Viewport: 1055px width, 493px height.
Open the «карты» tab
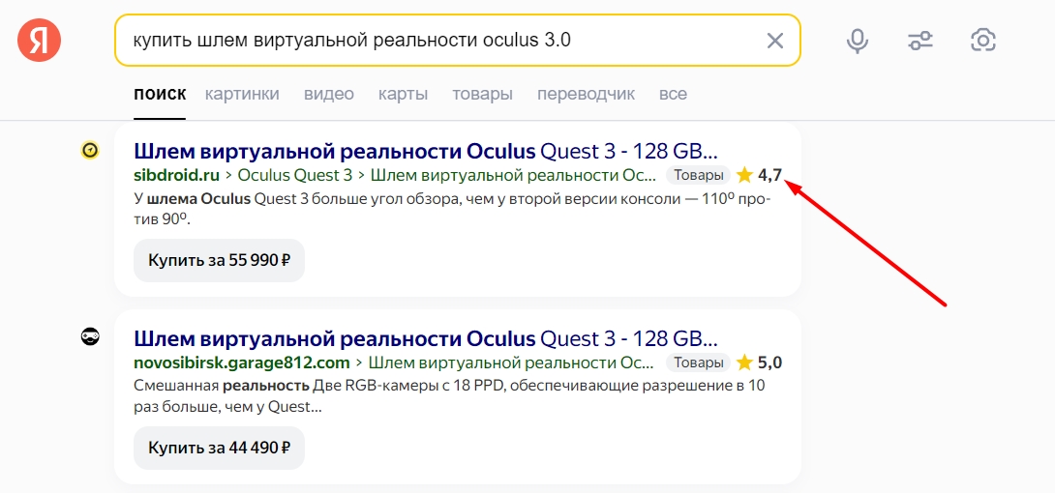(403, 94)
